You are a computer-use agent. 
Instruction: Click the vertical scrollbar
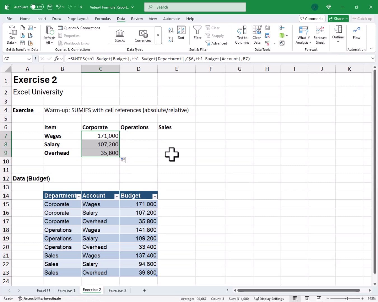[x=375, y=172]
